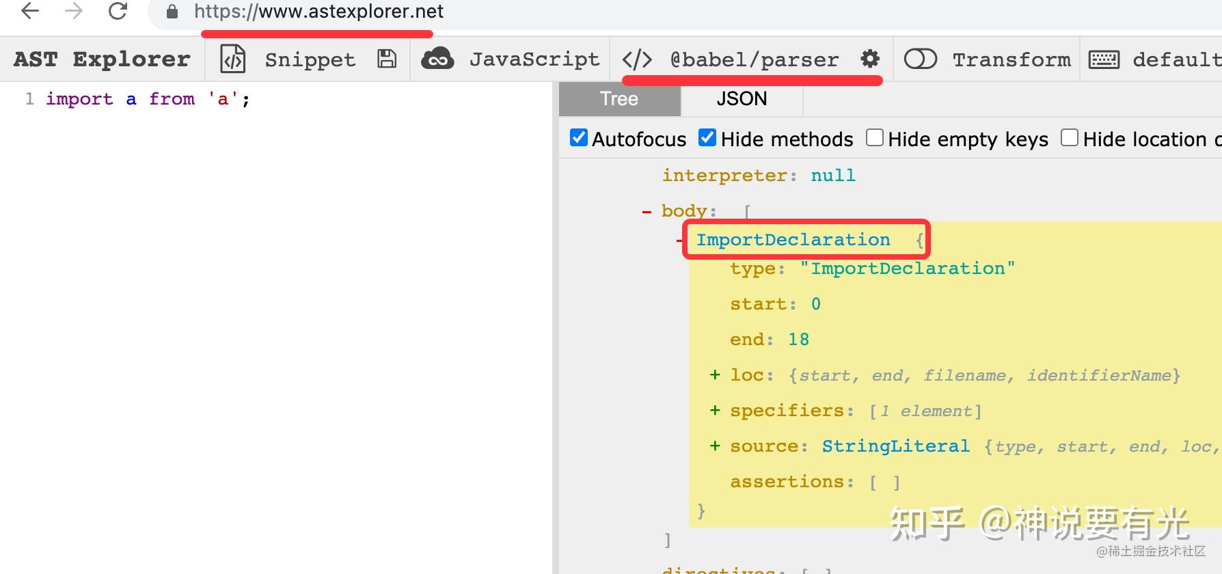Click the Snippet file code icon

click(232, 59)
